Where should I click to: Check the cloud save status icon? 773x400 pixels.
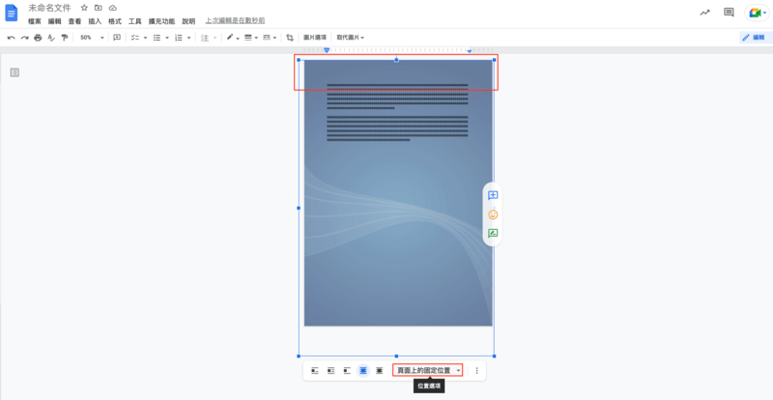click(x=113, y=8)
